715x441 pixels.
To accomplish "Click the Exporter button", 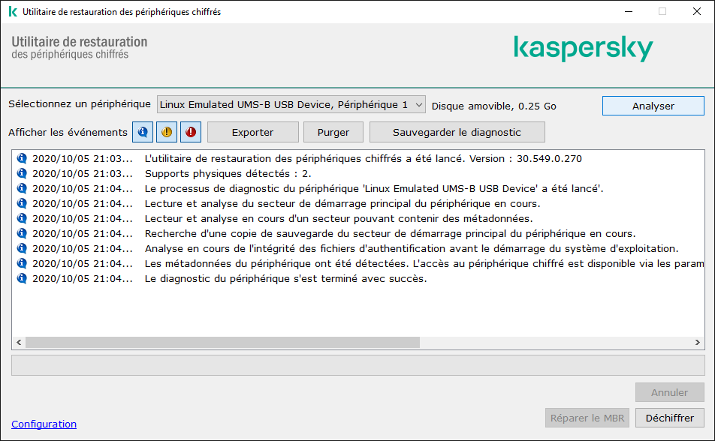I will click(x=252, y=132).
